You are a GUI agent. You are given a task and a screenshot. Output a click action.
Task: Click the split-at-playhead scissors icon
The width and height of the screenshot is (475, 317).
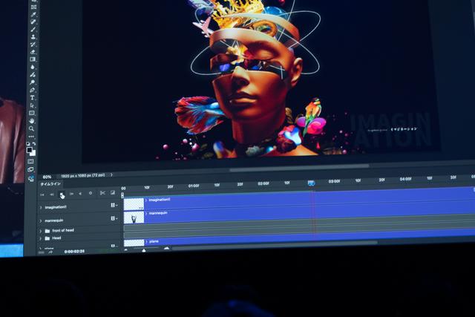[102, 193]
